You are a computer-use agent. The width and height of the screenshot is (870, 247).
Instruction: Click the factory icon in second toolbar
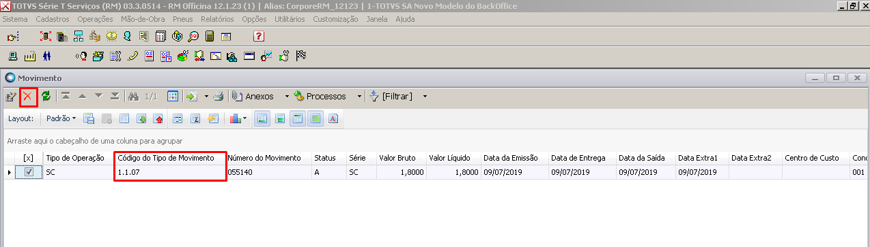tap(30, 56)
